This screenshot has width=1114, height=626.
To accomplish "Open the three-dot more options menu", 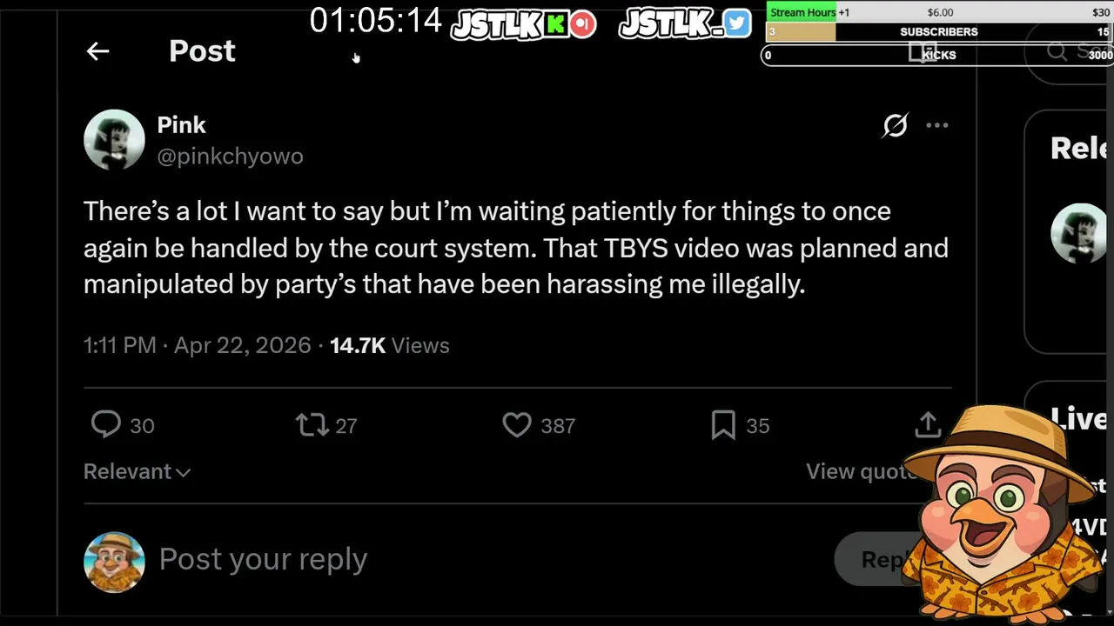I will (x=937, y=125).
